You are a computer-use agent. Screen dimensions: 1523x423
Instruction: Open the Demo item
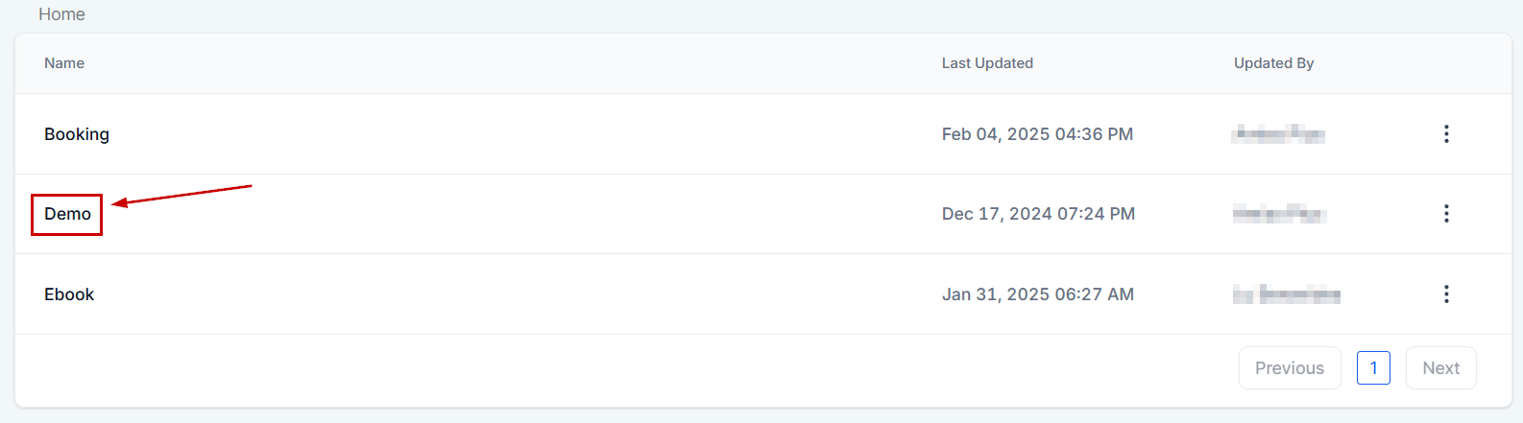(67, 214)
